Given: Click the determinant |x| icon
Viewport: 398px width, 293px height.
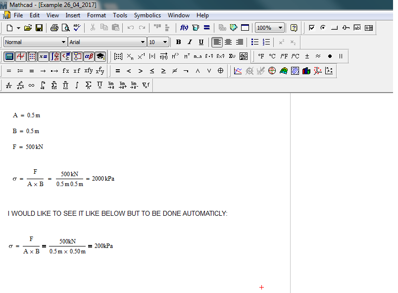Looking at the screenshot, I should coord(152,56).
